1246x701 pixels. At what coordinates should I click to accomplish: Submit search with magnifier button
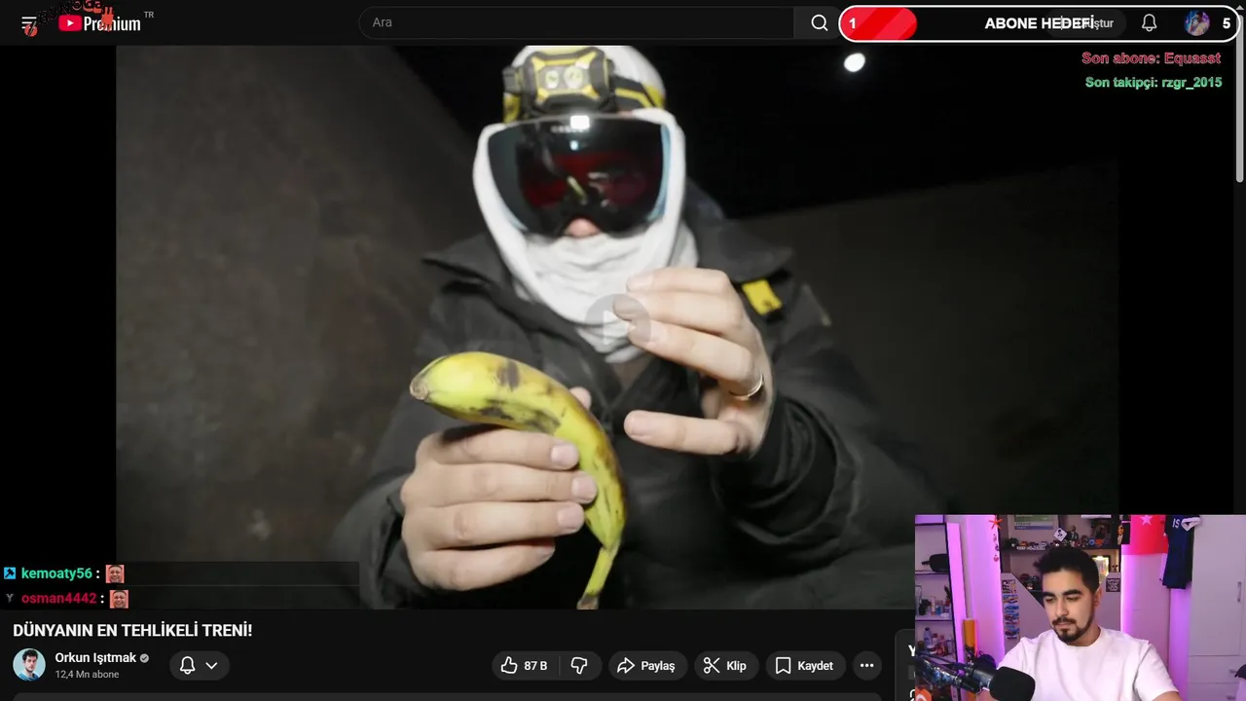pyautogui.click(x=819, y=22)
